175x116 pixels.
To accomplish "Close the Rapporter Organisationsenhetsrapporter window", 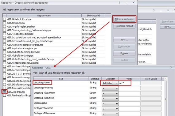I will click(x=134, y=2).
